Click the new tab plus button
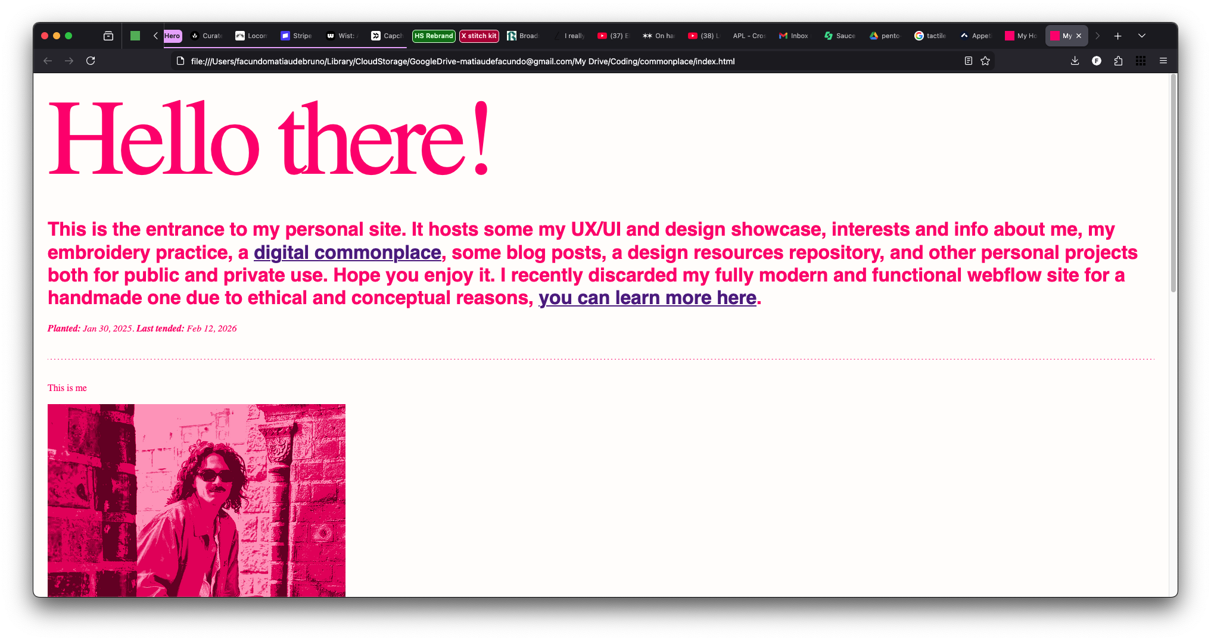1211x641 pixels. pyautogui.click(x=1118, y=36)
